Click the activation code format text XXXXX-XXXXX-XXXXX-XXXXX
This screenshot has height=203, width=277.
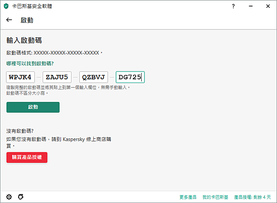coord(66,53)
